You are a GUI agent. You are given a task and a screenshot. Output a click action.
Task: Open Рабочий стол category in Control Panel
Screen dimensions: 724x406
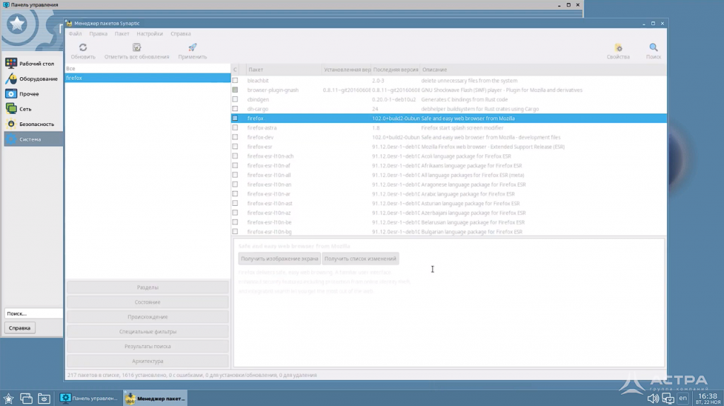[33, 63]
